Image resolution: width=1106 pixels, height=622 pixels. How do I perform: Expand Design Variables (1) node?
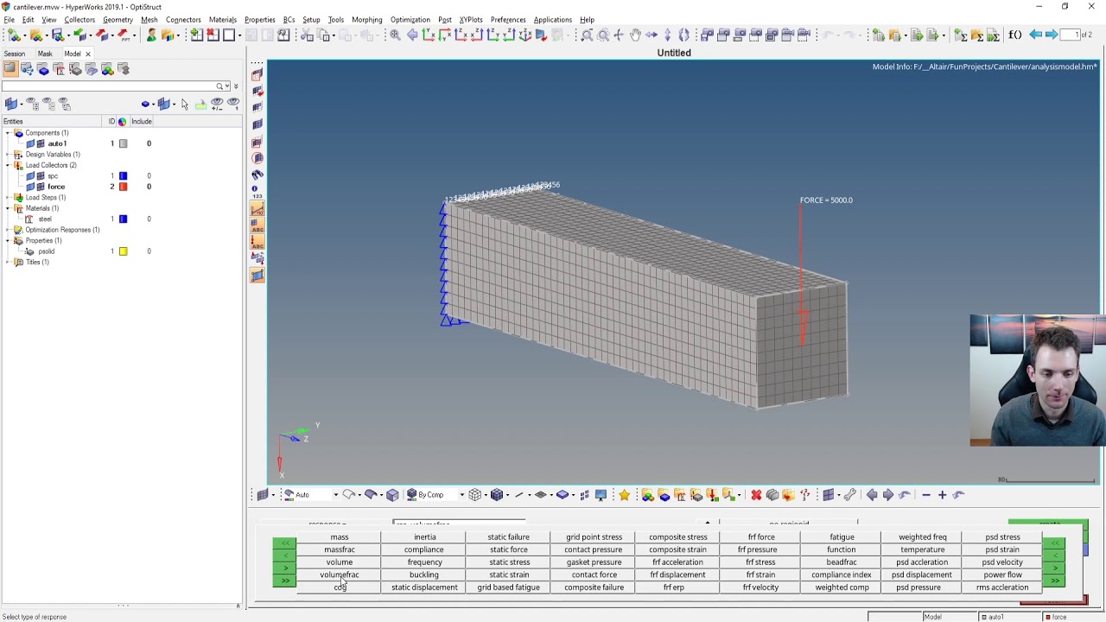8,155
